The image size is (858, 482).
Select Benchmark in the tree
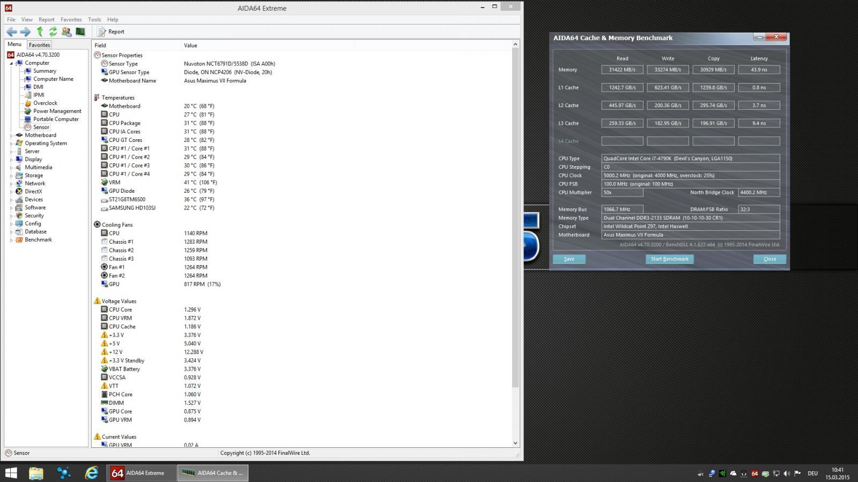(38, 239)
